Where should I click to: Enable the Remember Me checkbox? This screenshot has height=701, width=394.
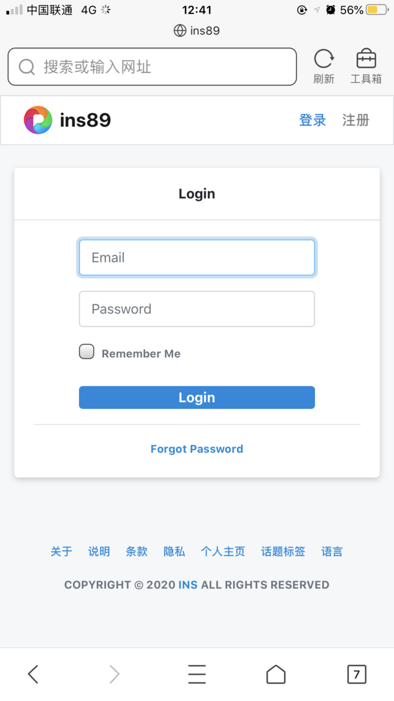point(87,352)
